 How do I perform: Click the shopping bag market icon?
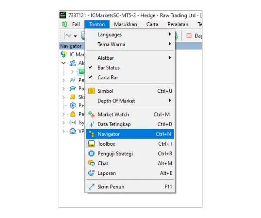coord(73,114)
